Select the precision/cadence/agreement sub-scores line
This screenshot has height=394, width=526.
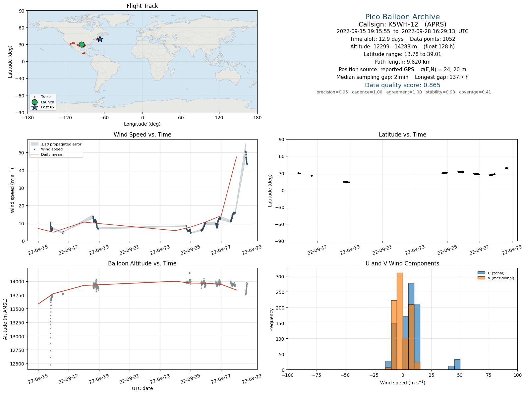404,92
